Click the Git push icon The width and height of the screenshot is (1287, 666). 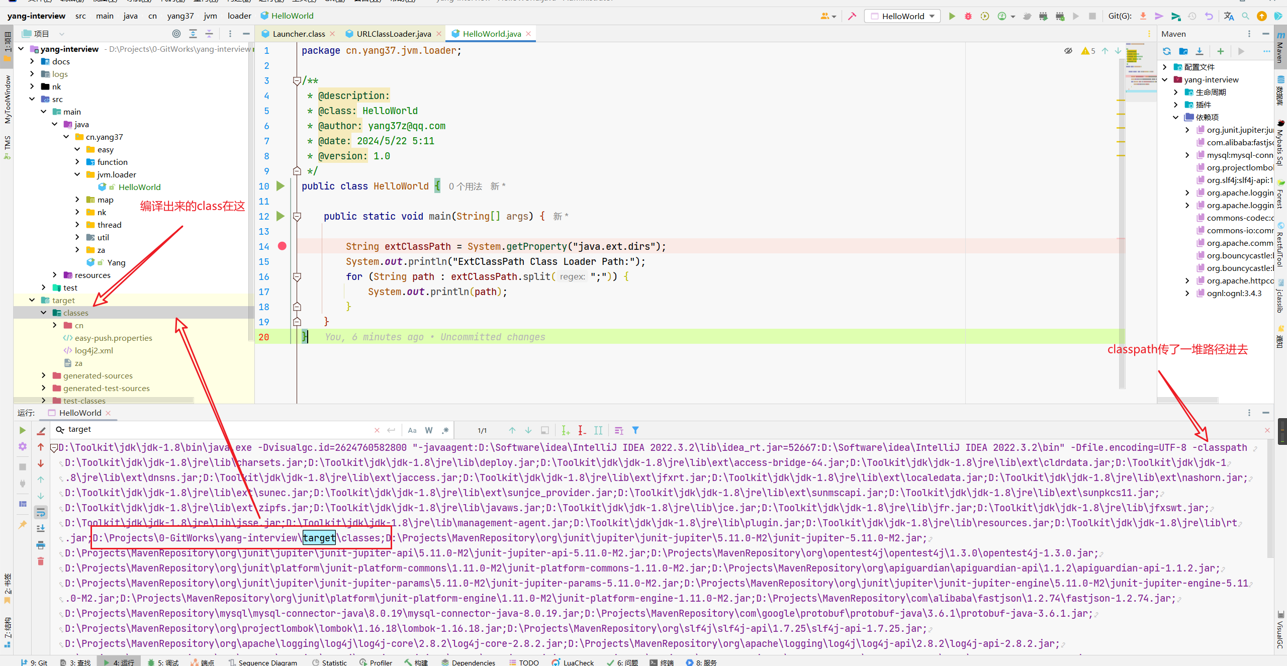click(x=1175, y=16)
